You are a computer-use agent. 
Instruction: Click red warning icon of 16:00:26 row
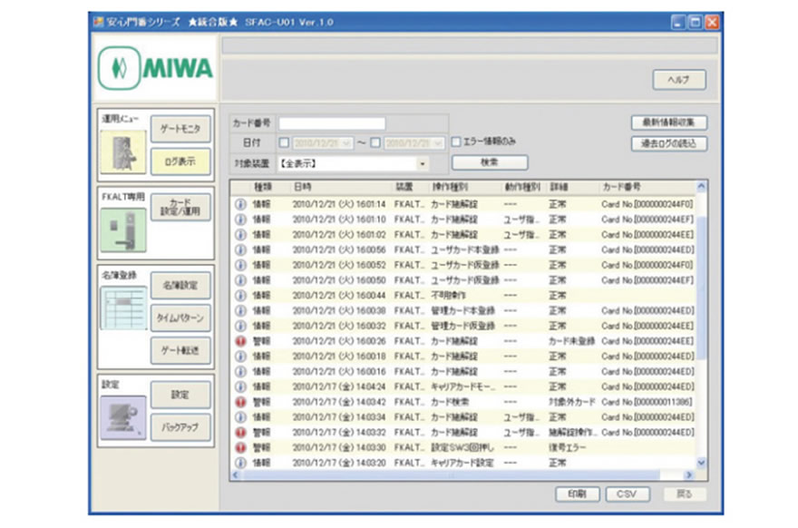click(240, 341)
